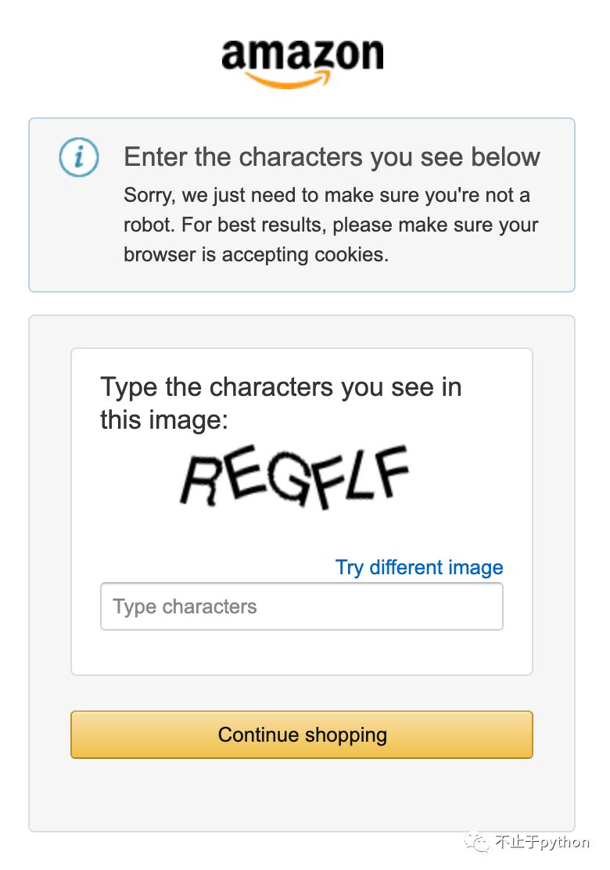Click the 不止于python watermark text
Image resolution: width=610 pixels, height=870 pixels.
pos(542,843)
